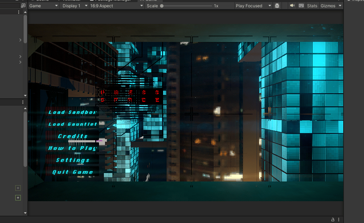Toggle the Stats overlay button
The width and height of the screenshot is (364, 223).
click(312, 6)
